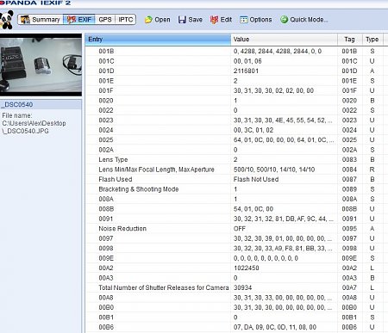Image resolution: width=388 pixels, height=333 pixels.
Task: Click the Summary tab picture icon
Action: point(25,20)
